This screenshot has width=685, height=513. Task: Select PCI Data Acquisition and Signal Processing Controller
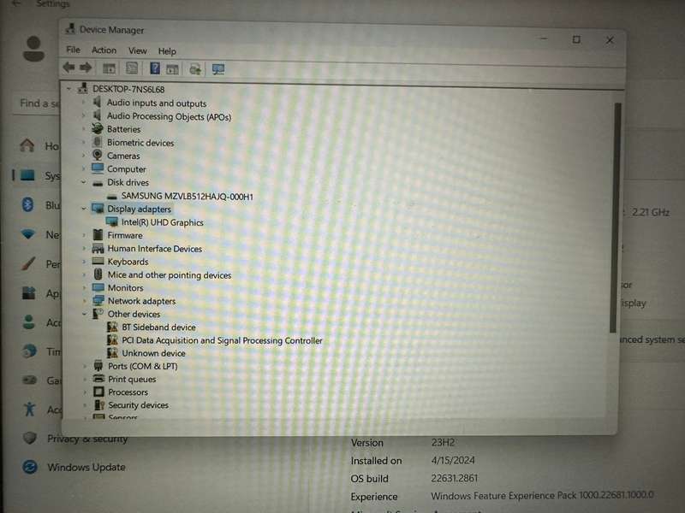(222, 340)
